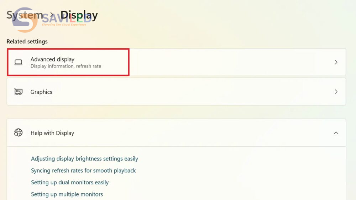Open Setting up dual monitors easily link
The width and height of the screenshot is (356, 200).
point(70,182)
